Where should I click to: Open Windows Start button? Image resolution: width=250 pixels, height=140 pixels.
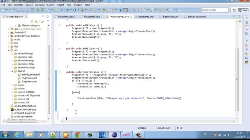(5, 135)
